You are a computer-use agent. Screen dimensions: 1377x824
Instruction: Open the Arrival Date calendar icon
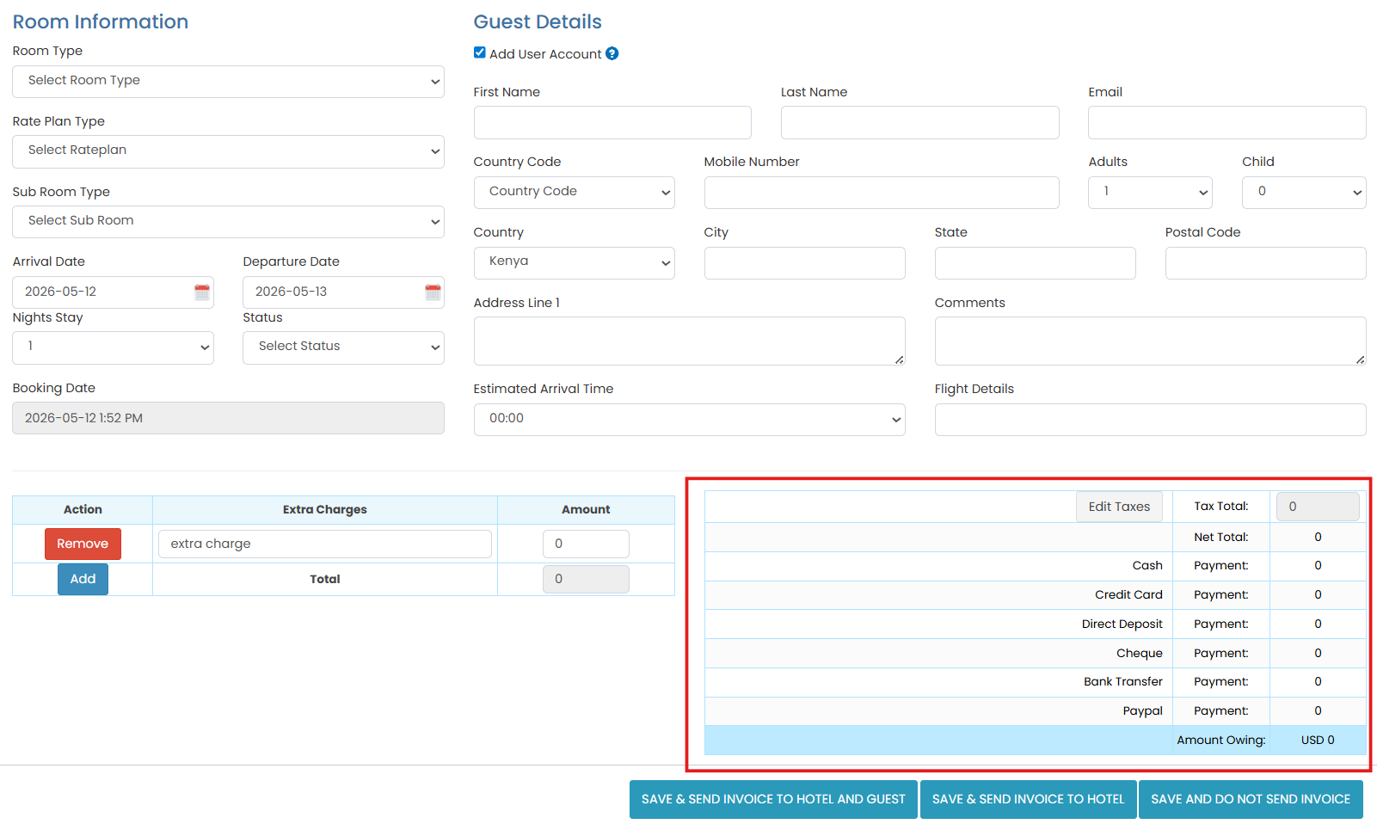[202, 292]
